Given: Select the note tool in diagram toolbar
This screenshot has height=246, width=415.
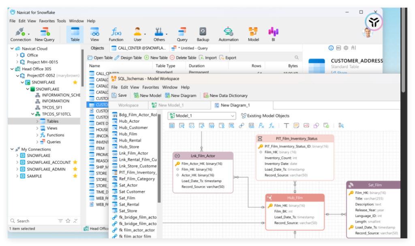Looking at the screenshot, I should click(296, 125).
